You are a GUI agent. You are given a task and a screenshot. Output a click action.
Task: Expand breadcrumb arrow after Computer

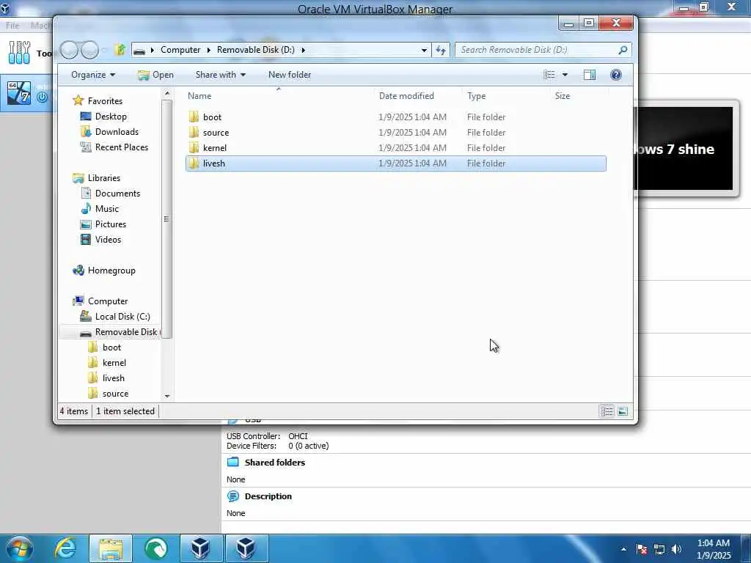[x=209, y=50]
